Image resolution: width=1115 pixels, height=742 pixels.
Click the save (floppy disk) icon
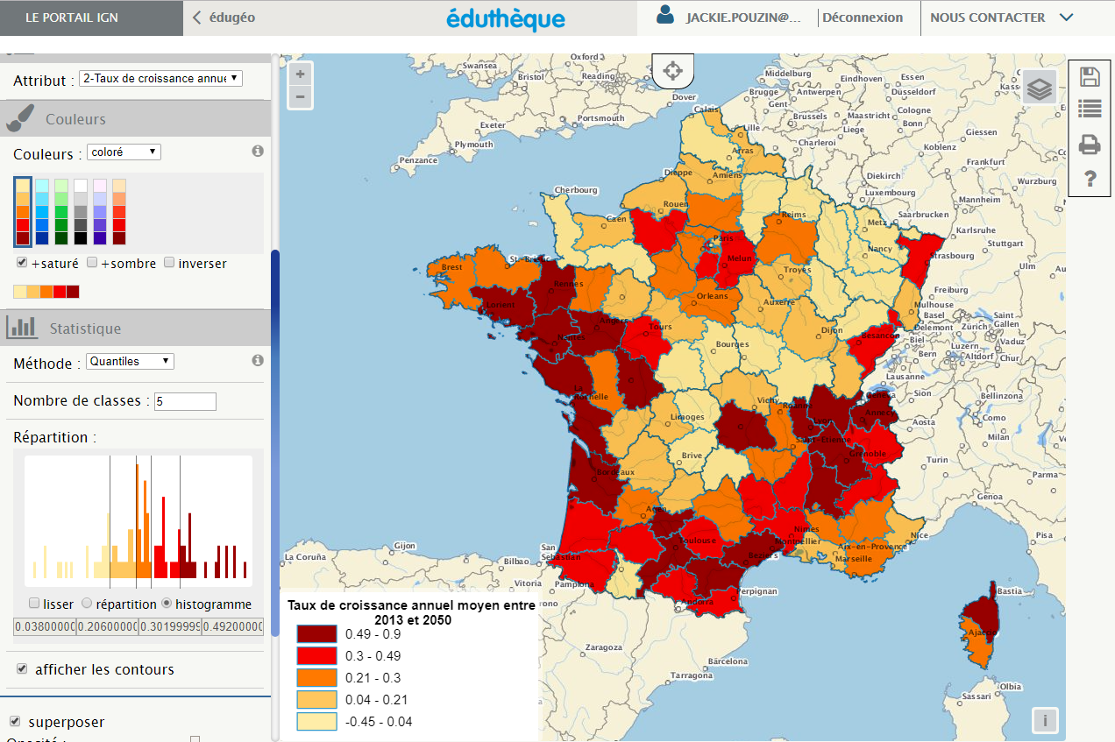point(1090,77)
